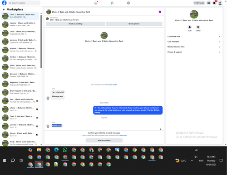Expand Customize chat section

tap(194, 37)
